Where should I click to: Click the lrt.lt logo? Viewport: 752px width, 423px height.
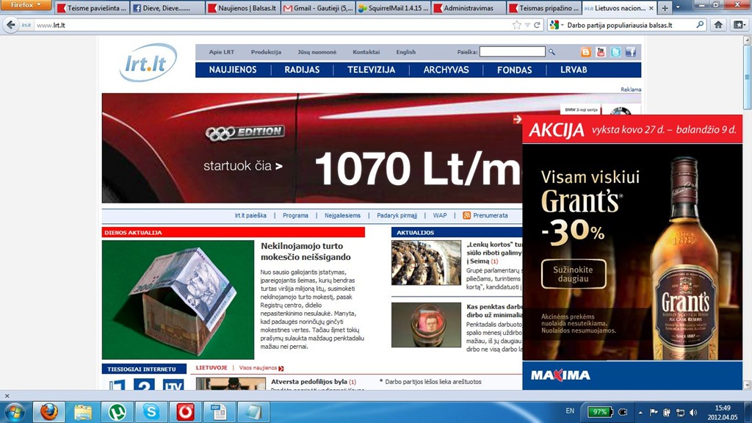coord(148,63)
